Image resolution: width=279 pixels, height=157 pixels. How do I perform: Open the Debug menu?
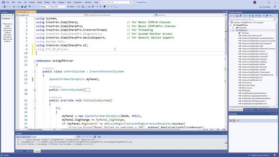point(47,2)
